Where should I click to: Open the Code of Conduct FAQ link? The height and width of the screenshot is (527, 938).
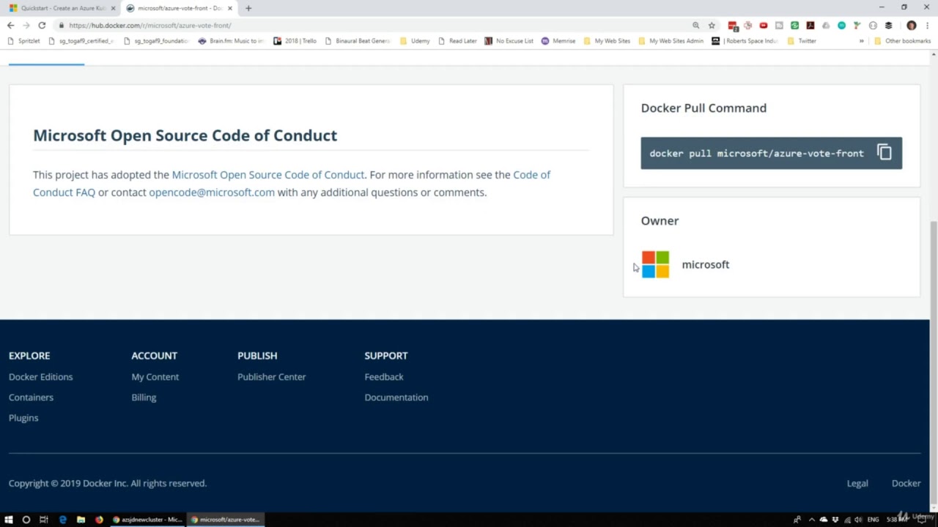pos(292,184)
